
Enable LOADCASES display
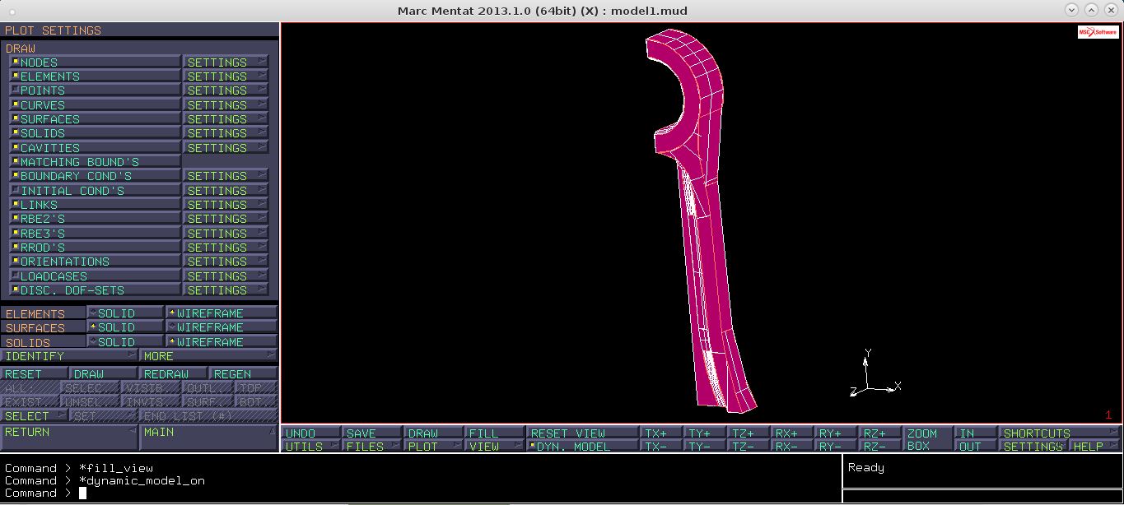[95, 276]
